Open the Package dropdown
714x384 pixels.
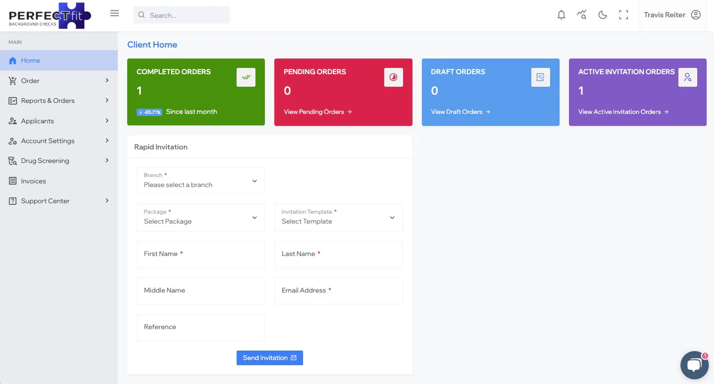click(200, 217)
